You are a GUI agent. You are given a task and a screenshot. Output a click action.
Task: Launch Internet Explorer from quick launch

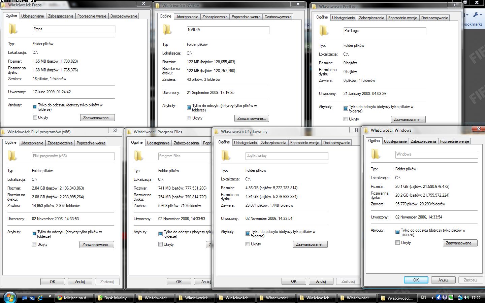point(40,298)
